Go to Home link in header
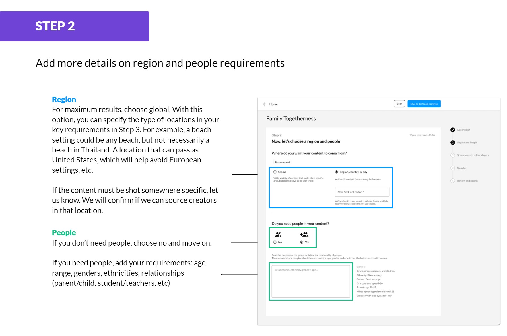Image resolution: width=507 pixels, height=336 pixels. [x=273, y=104]
